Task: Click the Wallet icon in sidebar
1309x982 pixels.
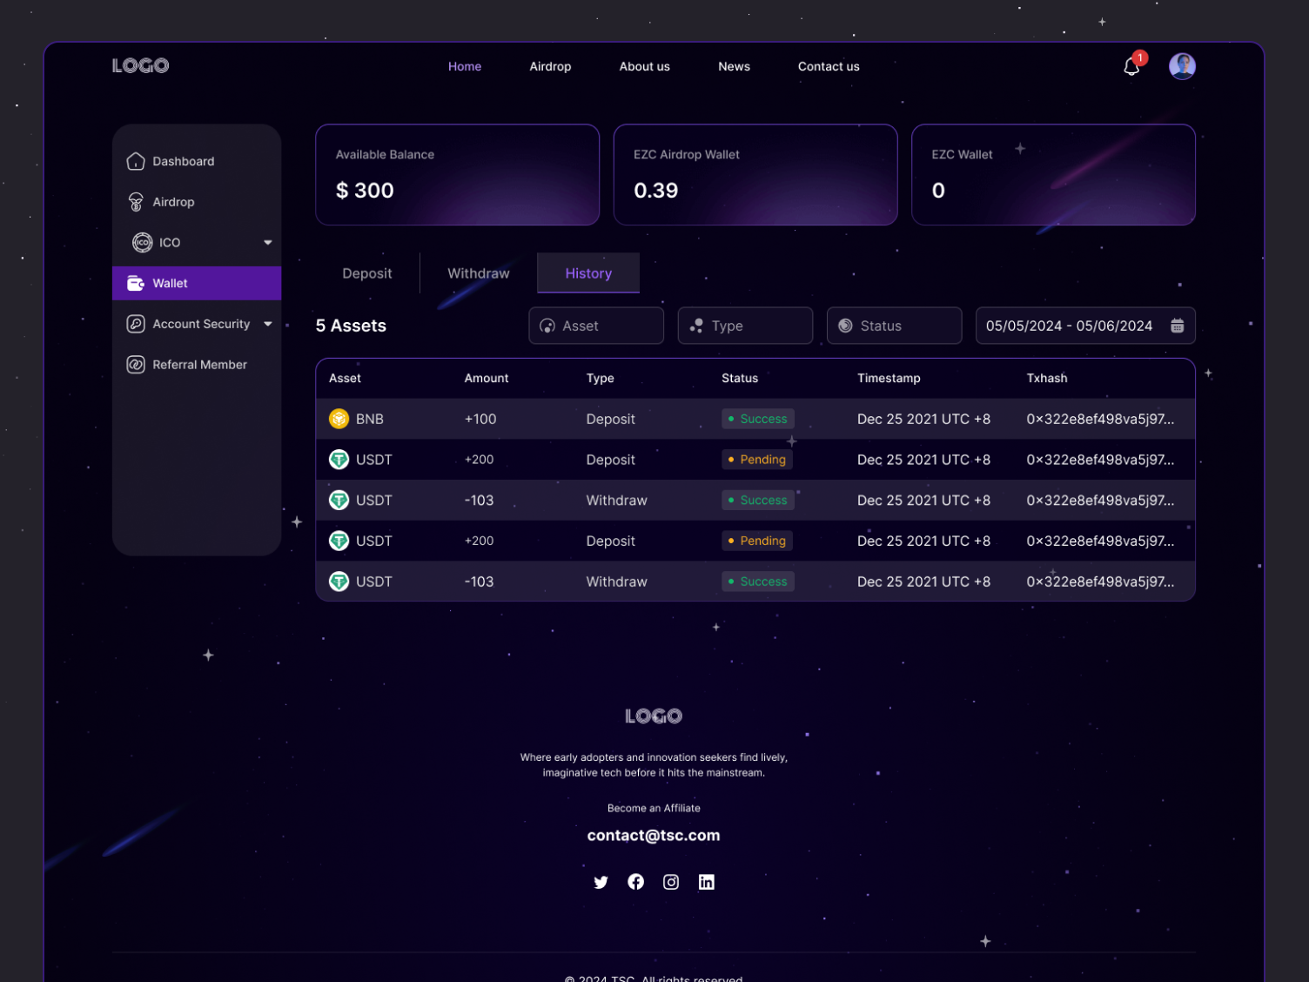Action: click(x=136, y=283)
